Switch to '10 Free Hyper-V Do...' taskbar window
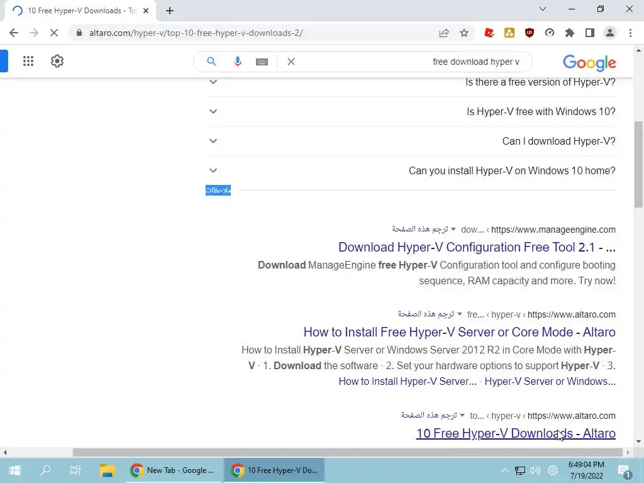 (274, 470)
